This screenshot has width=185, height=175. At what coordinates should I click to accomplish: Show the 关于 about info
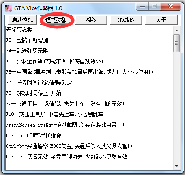161,20
